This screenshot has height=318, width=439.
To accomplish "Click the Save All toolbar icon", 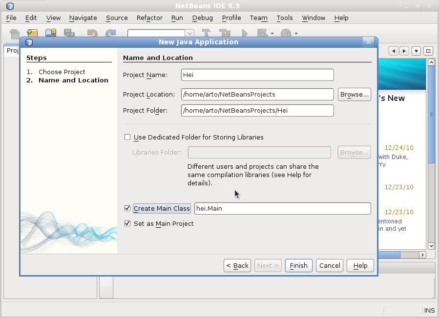I will (69, 33).
